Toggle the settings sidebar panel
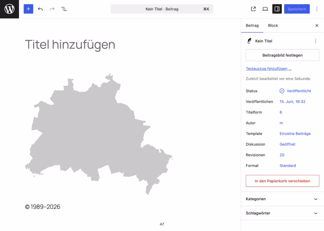 (x=277, y=9)
